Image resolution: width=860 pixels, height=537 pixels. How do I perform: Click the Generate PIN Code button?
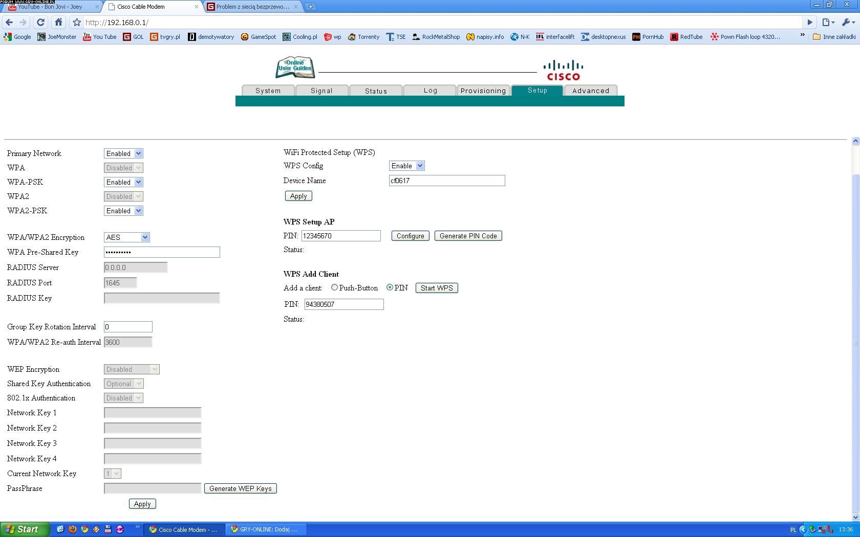click(x=468, y=236)
